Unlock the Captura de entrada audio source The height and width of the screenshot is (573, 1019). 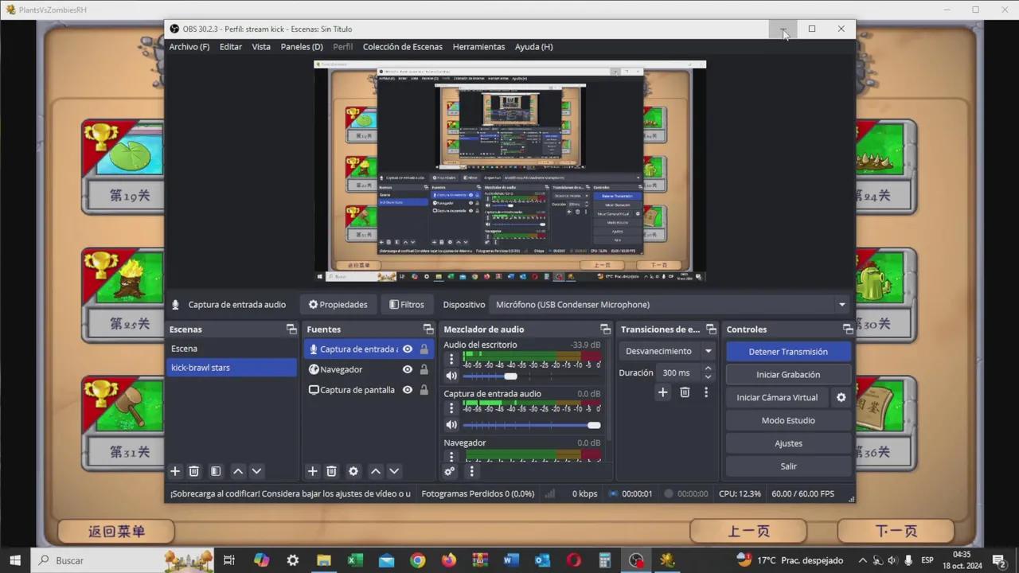pos(424,349)
